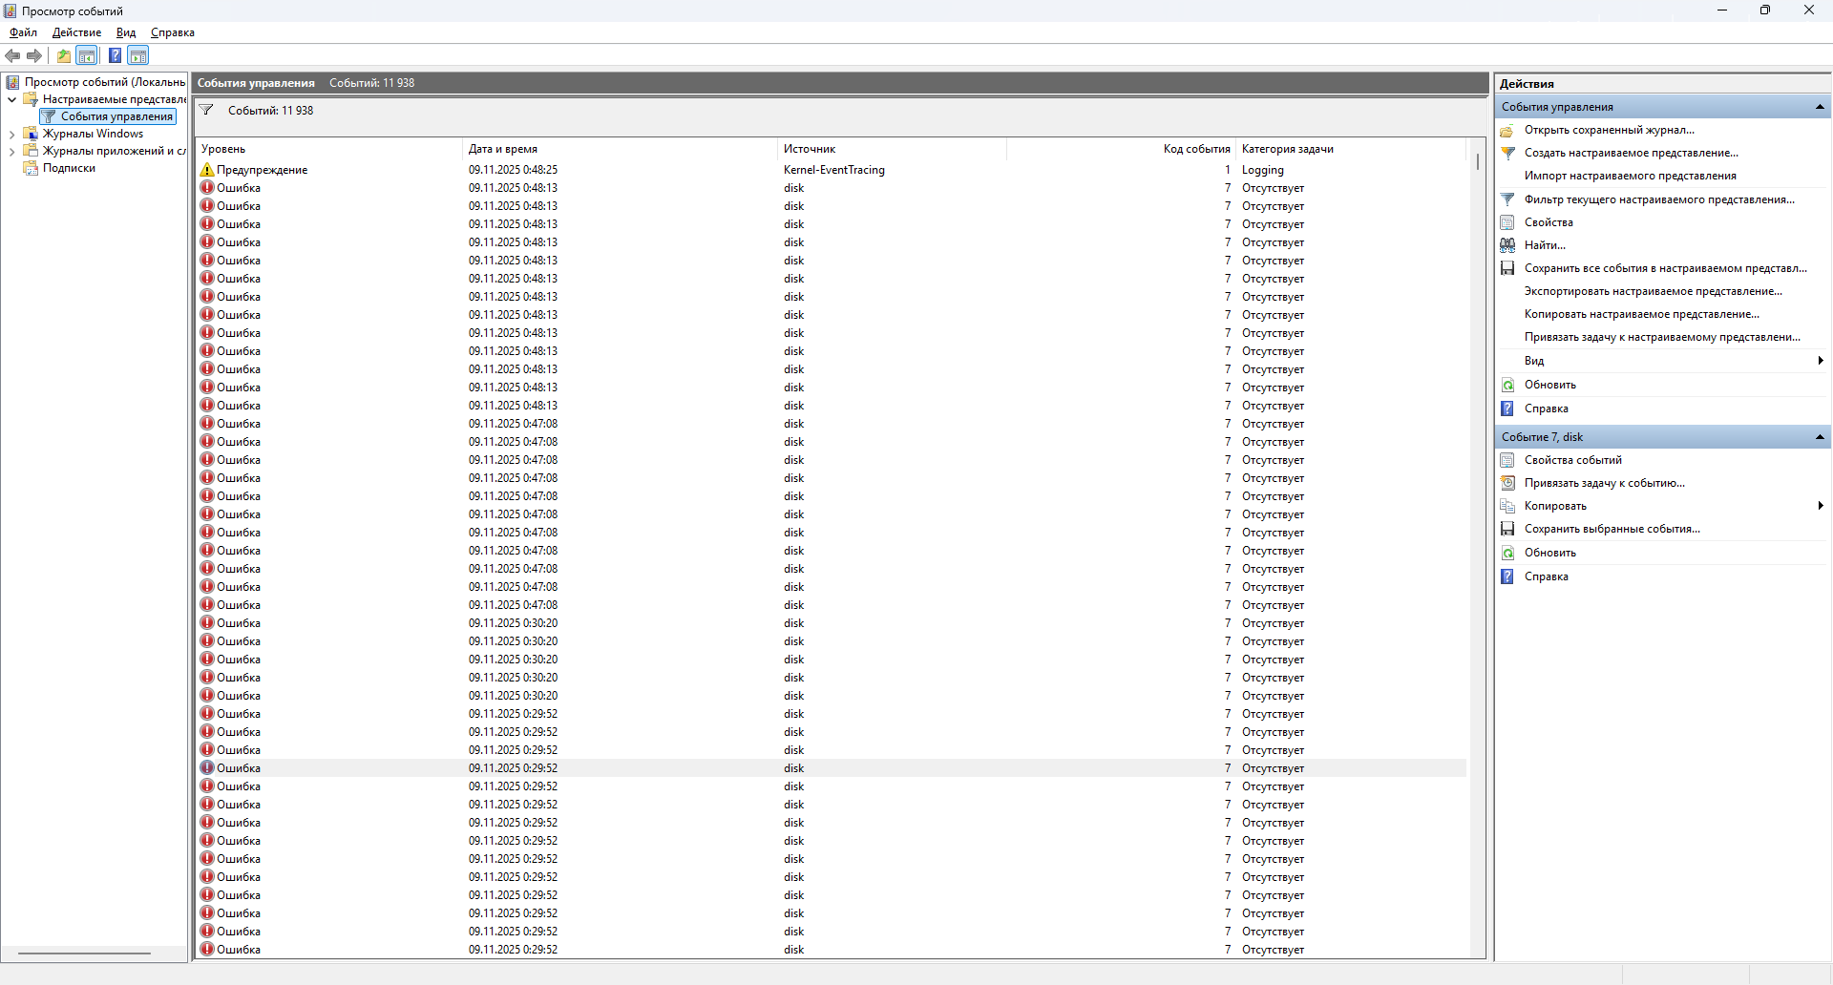Click Свойства событий in the Actions pane
The height and width of the screenshot is (985, 1833).
(x=1572, y=460)
